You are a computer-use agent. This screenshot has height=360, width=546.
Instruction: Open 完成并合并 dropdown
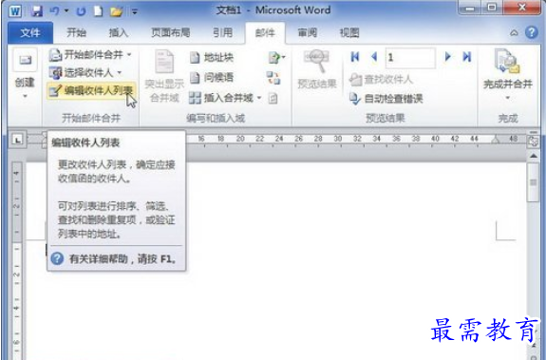(x=508, y=75)
